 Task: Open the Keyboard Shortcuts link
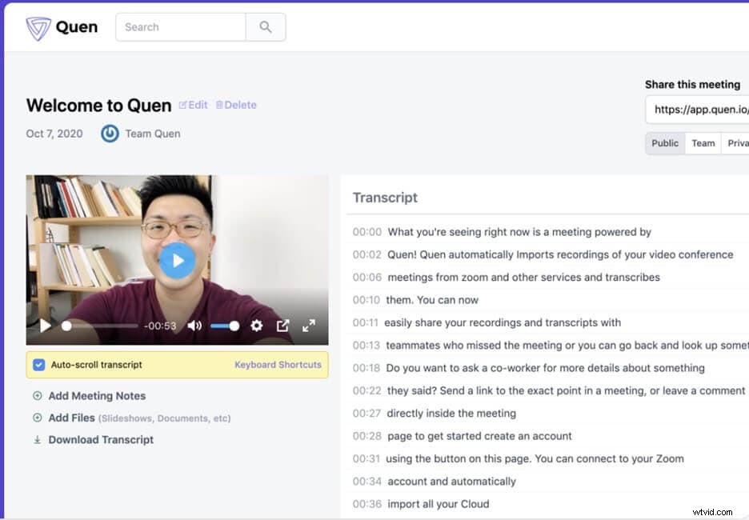pos(278,364)
